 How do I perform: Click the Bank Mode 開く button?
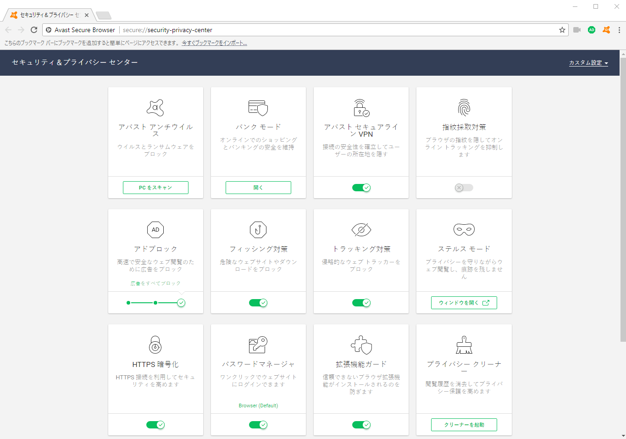(x=258, y=188)
